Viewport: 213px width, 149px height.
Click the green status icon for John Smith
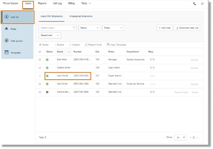(47, 76)
